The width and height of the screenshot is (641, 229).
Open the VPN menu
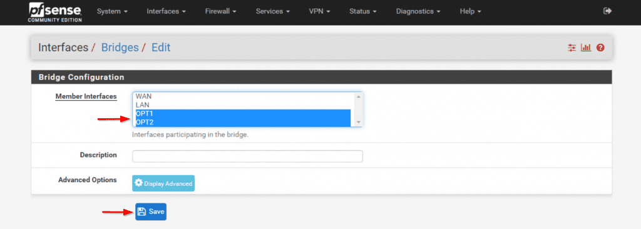click(320, 11)
